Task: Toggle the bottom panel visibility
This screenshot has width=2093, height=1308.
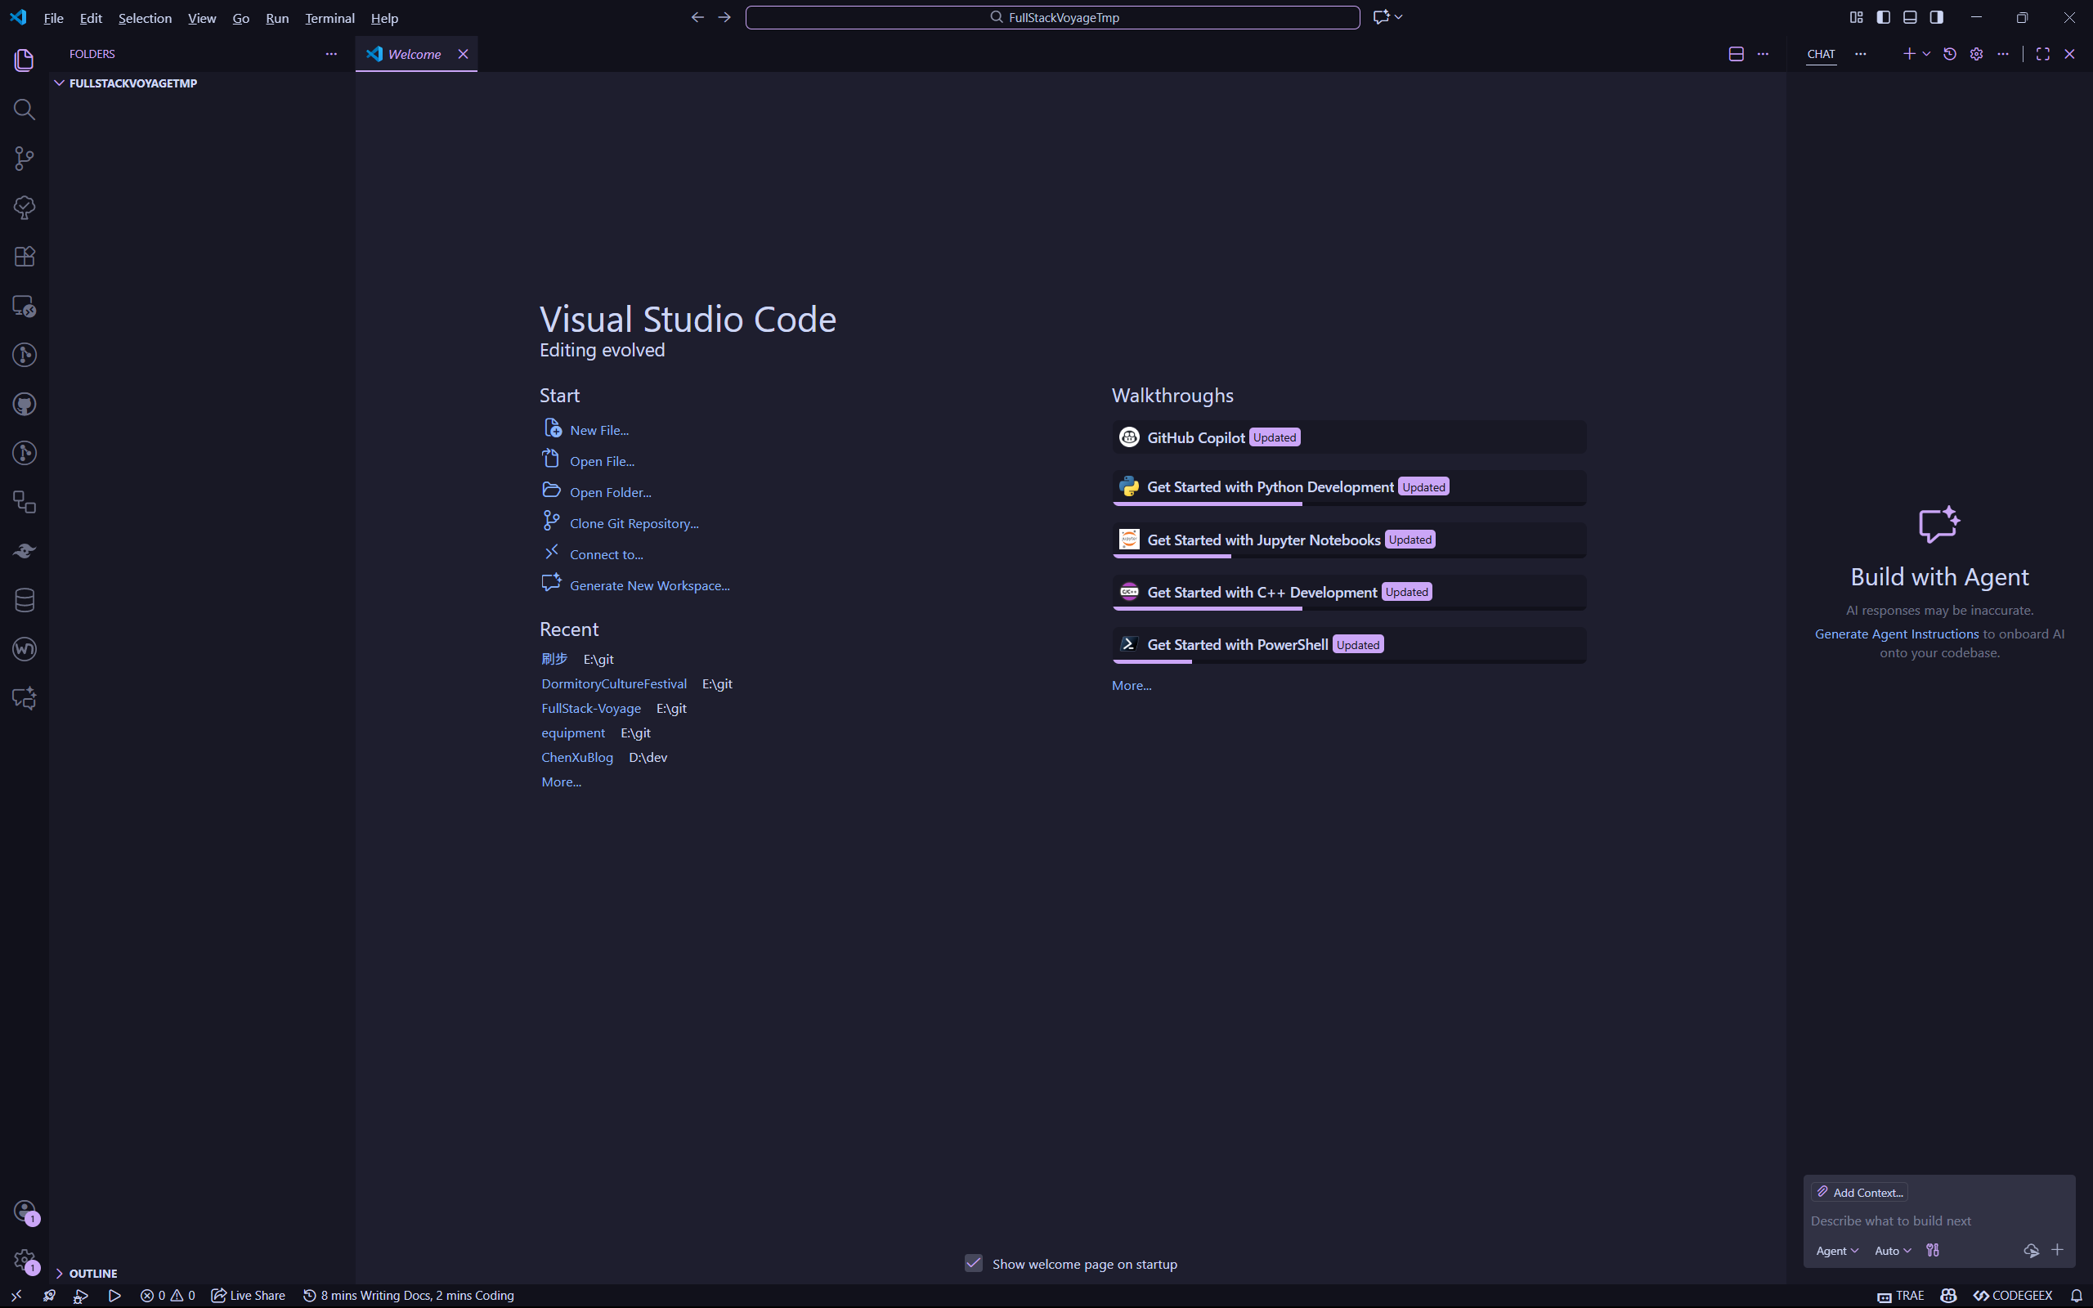Action: [x=1910, y=16]
